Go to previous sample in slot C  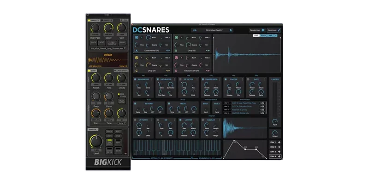coord(167,71)
